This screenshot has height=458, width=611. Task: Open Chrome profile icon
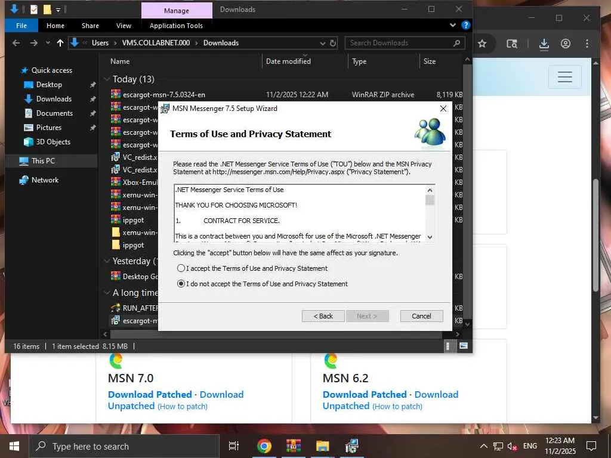pos(566,44)
